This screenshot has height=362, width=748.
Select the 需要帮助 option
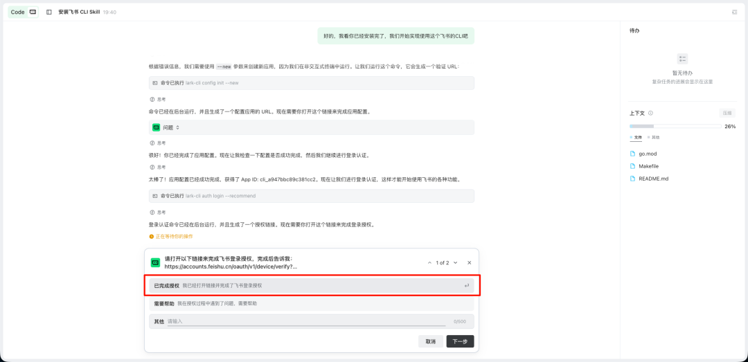pos(312,303)
